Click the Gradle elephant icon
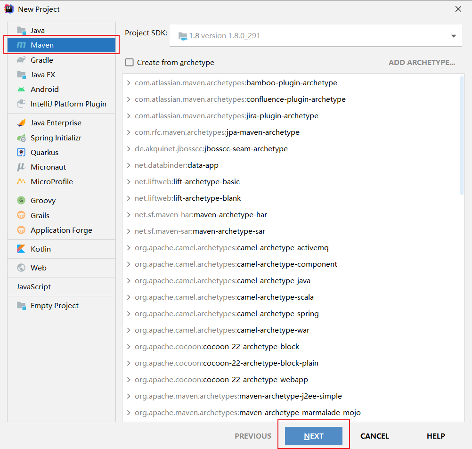Image resolution: width=472 pixels, height=449 pixels. [x=21, y=60]
